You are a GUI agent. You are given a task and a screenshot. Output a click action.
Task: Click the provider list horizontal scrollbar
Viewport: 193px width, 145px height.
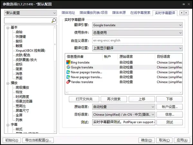click(124, 93)
